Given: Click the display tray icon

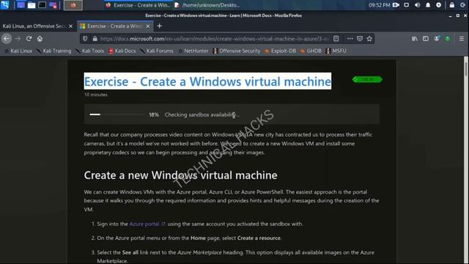Looking at the screenshot, I should [x=407, y=5].
